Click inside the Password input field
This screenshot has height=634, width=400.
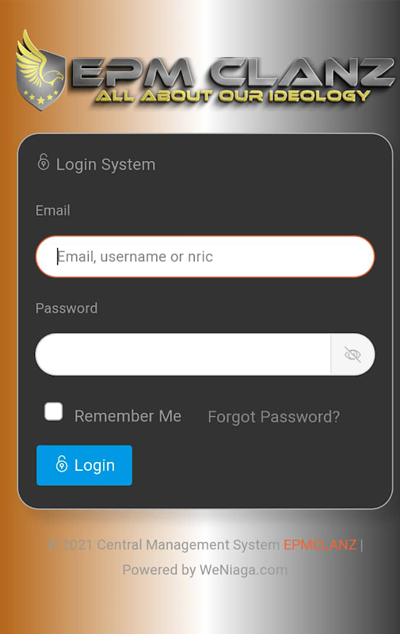click(x=183, y=354)
